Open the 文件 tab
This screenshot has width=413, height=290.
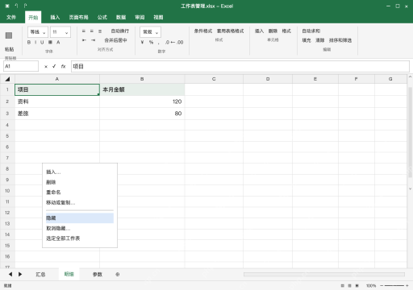(11, 17)
